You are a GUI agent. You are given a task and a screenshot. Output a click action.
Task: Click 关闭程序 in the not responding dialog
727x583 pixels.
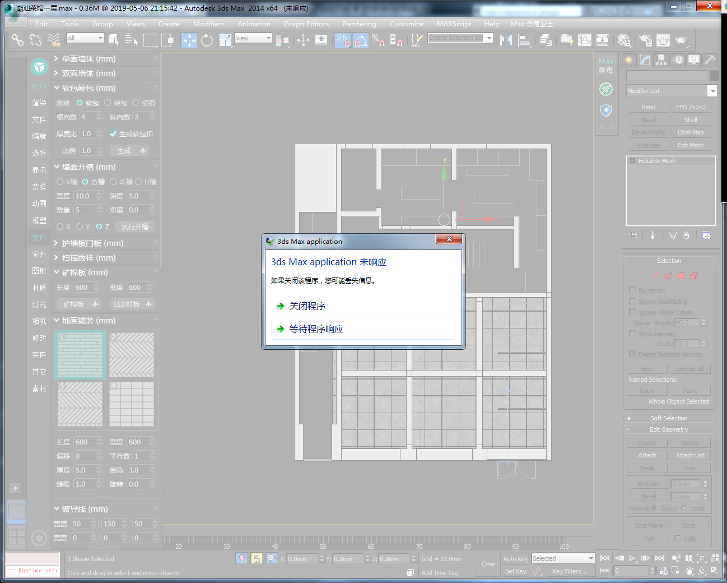click(363, 306)
